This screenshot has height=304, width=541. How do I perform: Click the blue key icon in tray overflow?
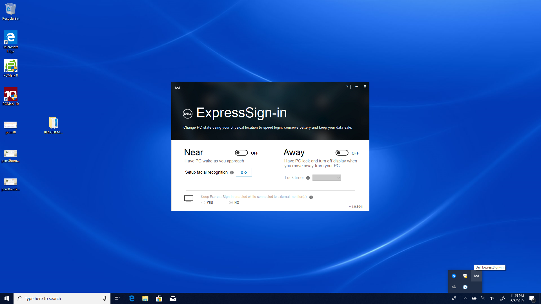465,287
